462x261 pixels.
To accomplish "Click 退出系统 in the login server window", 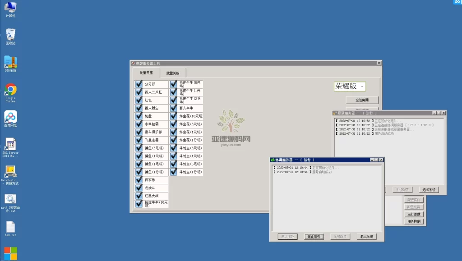I will (x=429, y=190).
